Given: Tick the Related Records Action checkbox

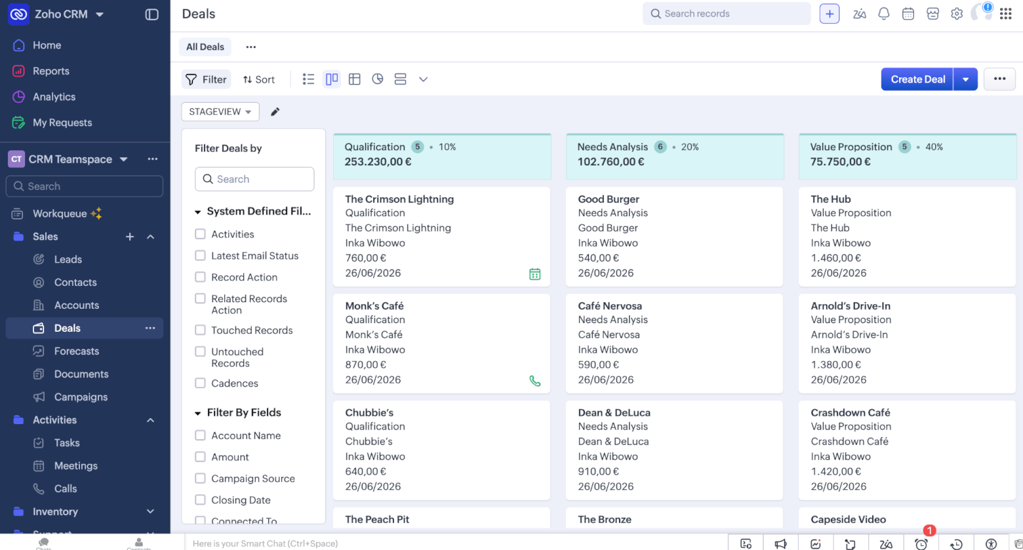Looking at the screenshot, I should (201, 298).
